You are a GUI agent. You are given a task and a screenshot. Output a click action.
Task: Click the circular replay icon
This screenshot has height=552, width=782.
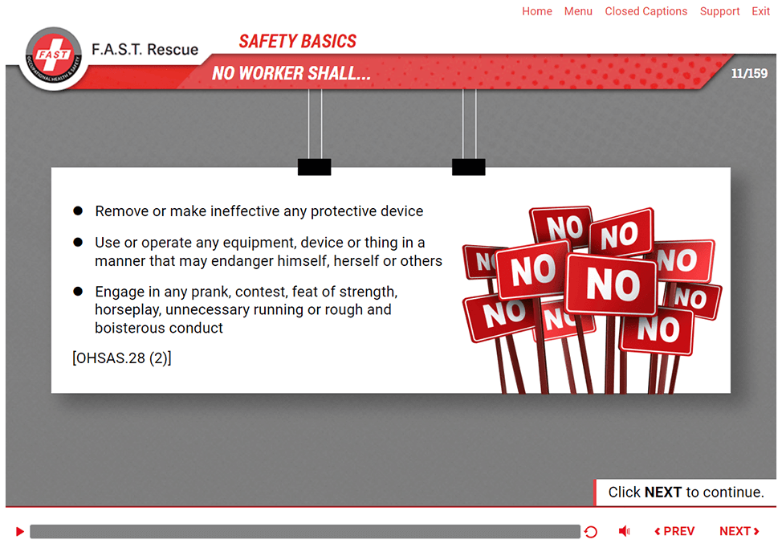591,532
